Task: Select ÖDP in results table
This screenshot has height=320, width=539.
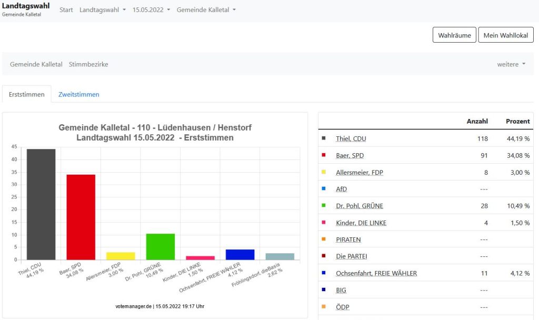Action: coord(343,307)
